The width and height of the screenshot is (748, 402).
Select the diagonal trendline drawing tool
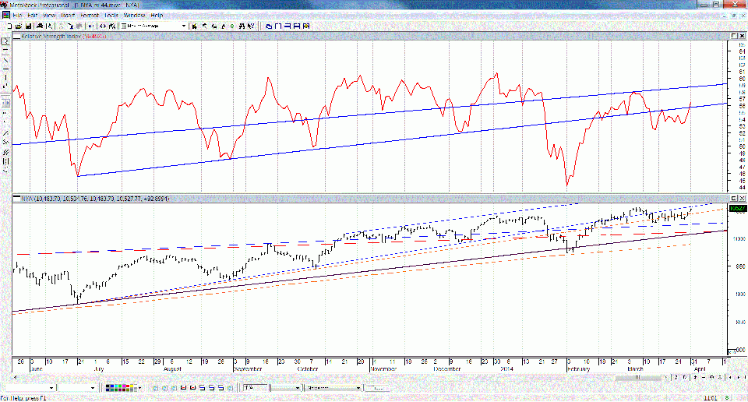click(5, 60)
